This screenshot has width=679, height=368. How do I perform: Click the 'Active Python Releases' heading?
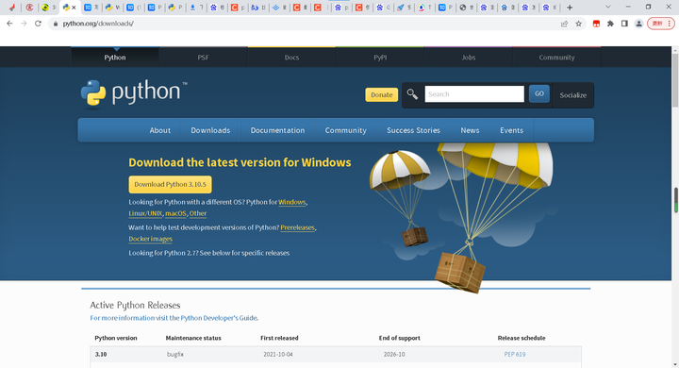click(135, 305)
